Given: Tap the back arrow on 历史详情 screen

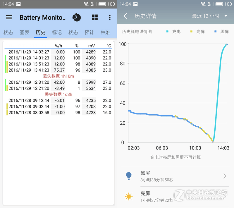Looking at the screenshot, I should tap(125, 16).
